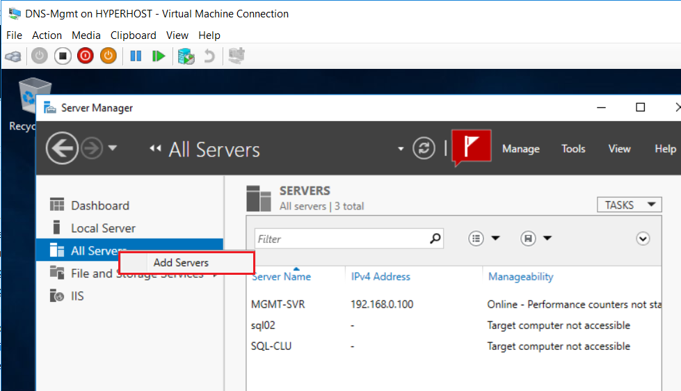Viewport: 681px width, 391px height.
Task: Click the Enhanced Session toolbar icon
Action: pos(237,56)
